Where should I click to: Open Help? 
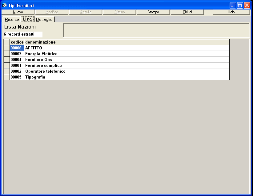click(231, 12)
